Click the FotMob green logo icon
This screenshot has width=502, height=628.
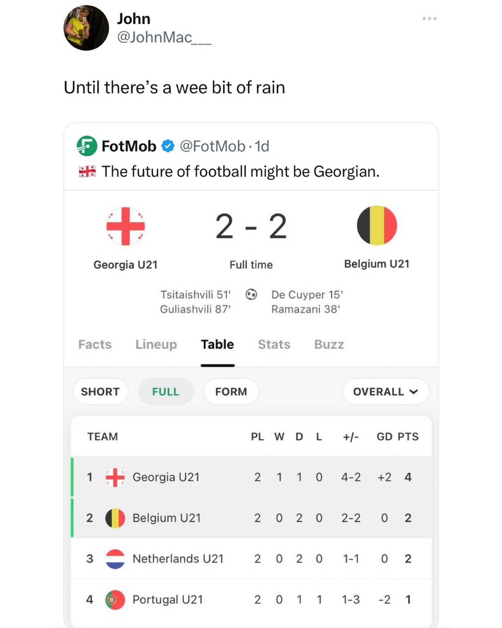86,146
